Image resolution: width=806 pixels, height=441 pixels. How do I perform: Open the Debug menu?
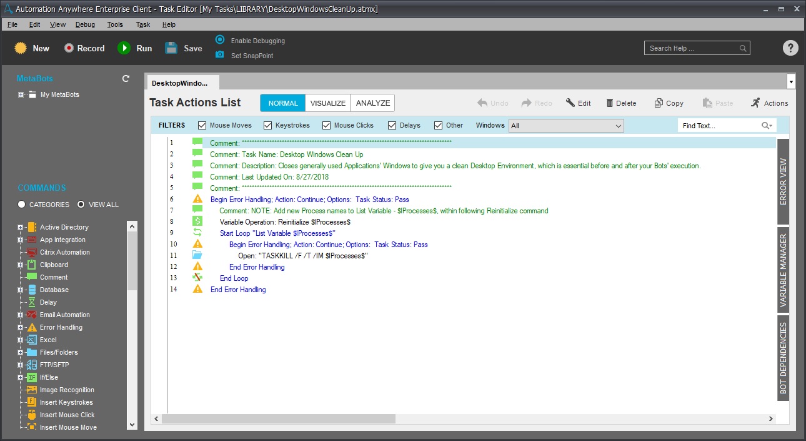[x=85, y=24]
